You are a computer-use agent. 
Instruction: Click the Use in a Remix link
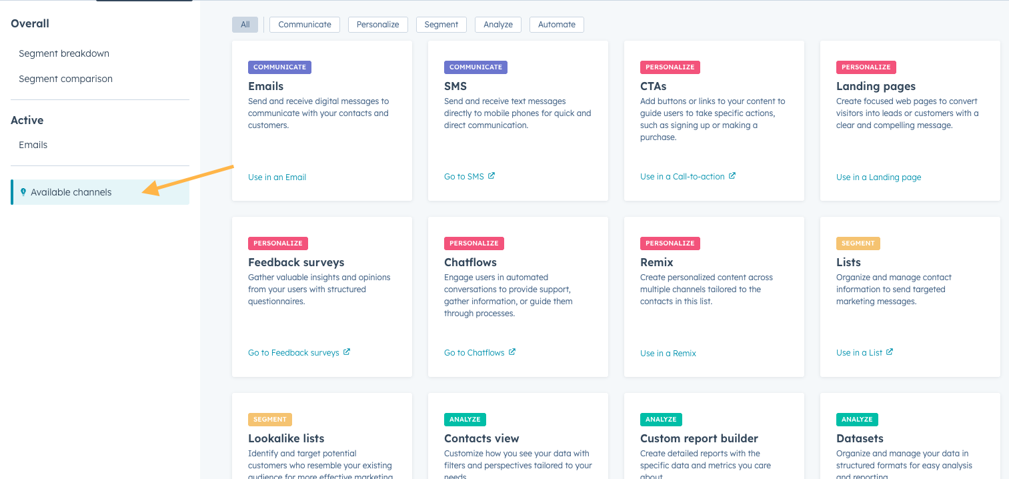pos(668,354)
